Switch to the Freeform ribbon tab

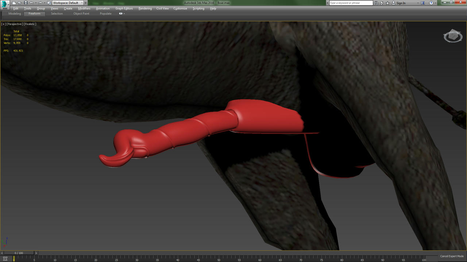pyautogui.click(x=35, y=13)
